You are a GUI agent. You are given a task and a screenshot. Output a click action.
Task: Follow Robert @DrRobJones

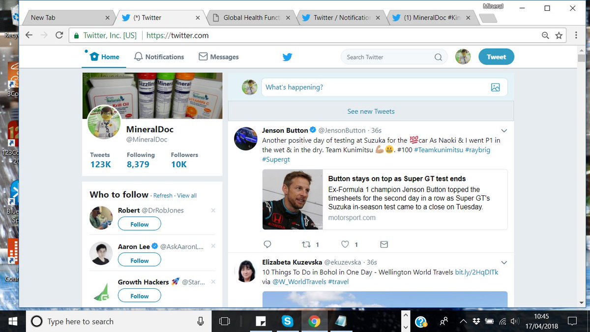click(140, 224)
